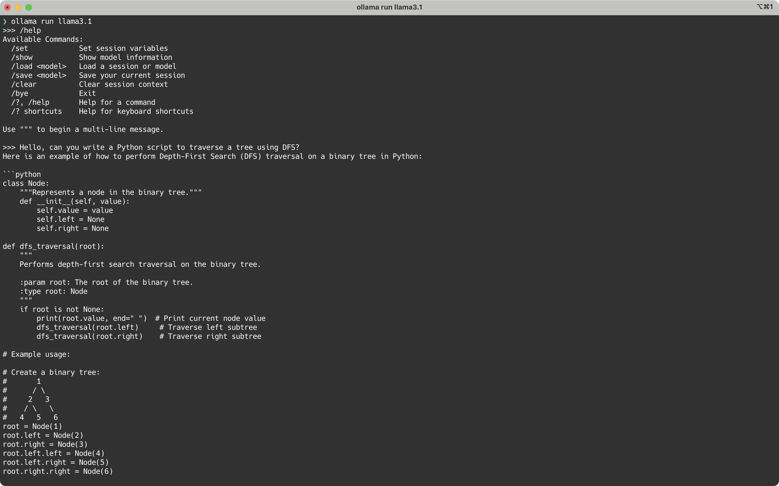Click the '/clear' command entry

click(24, 84)
